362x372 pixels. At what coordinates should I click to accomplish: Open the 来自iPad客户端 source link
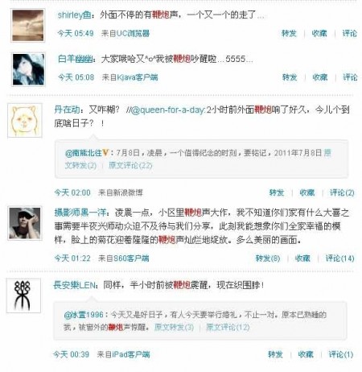[x=124, y=354]
